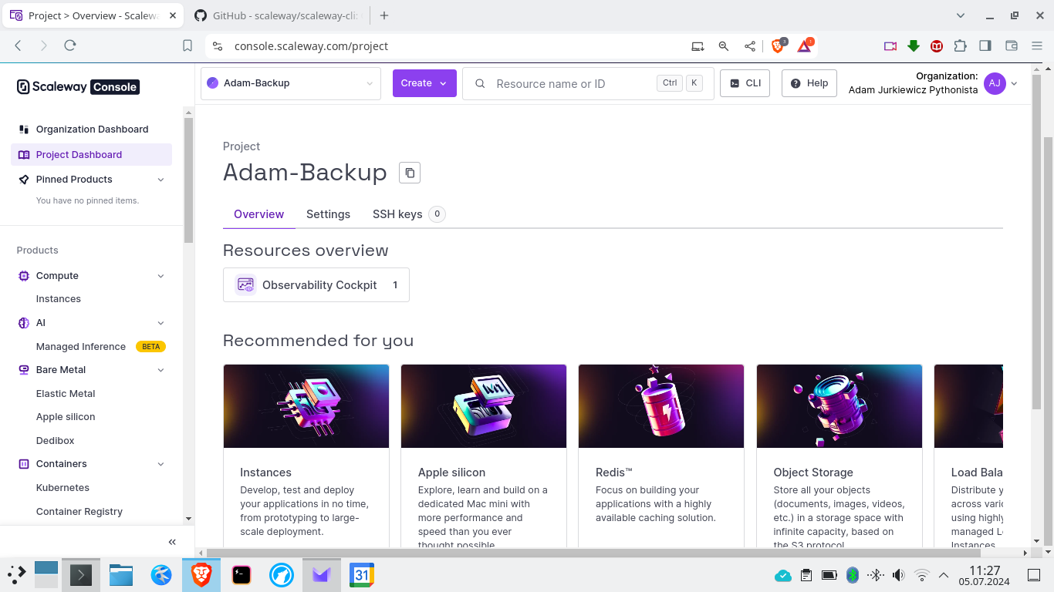1054x592 pixels.
Task: Open the Instances recommended card thumbnail
Action: click(x=306, y=406)
